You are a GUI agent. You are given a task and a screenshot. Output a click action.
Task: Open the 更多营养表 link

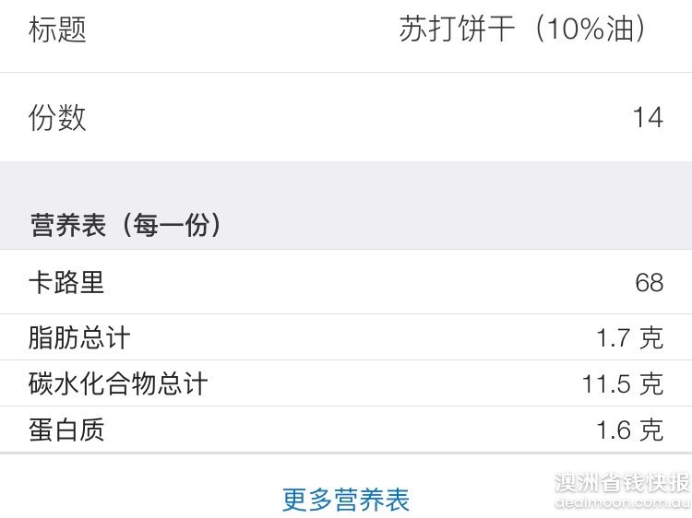point(346,500)
